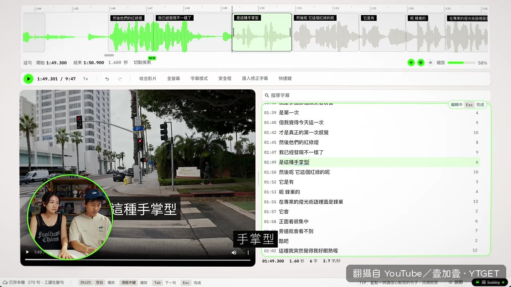This screenshot has height=287, width=511.
Task: Adjust the 縮放 zoom slider
Action: point(461,63)
